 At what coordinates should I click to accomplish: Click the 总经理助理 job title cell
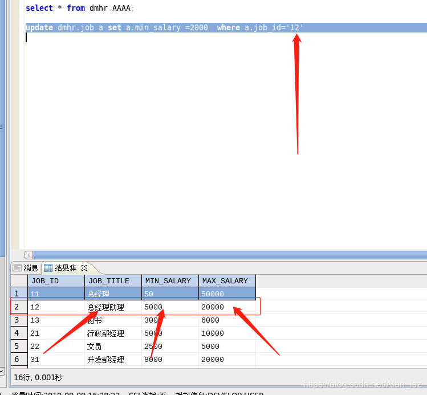click(x=113, y=307)
